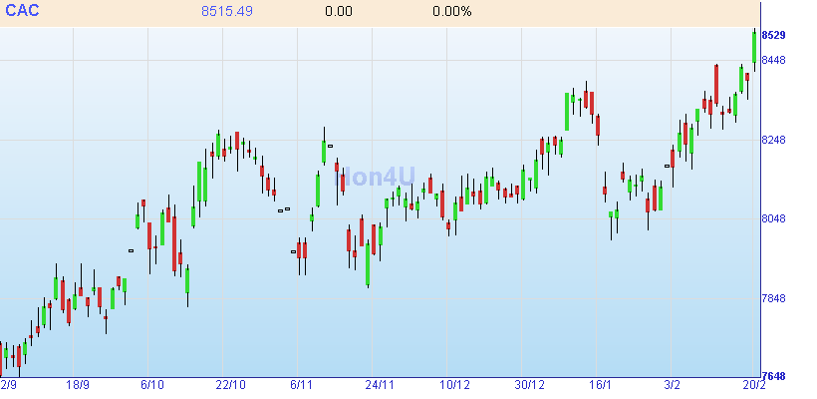Viewport: 817px width, 399px height.
Task: Click the 0.00% percent change value
Action: (x=452, y=12)
